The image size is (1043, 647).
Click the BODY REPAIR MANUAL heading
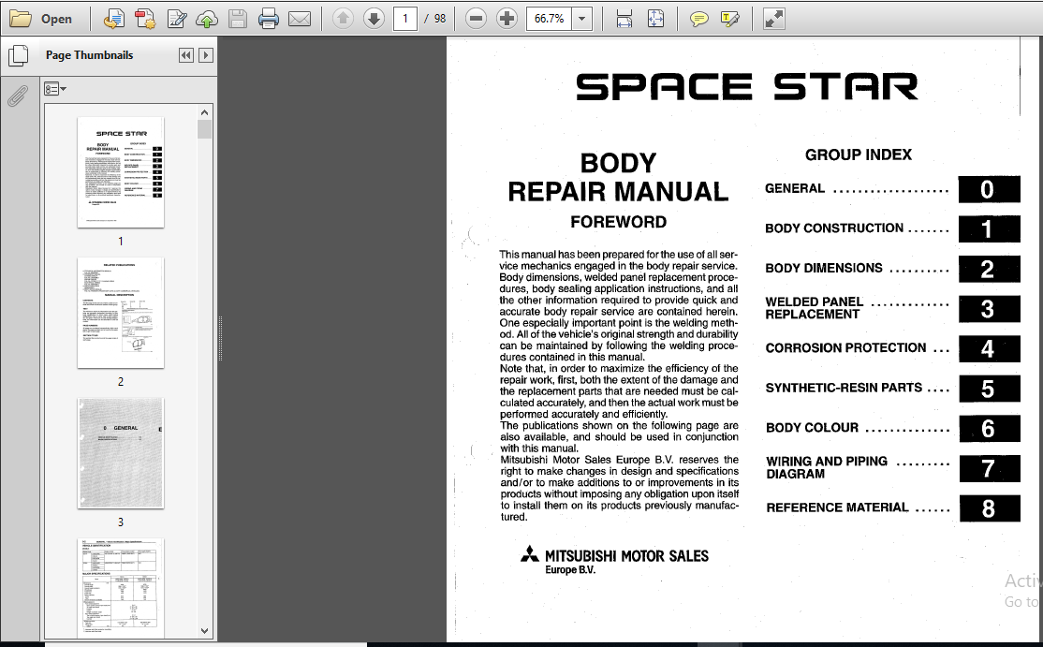pos(618,178)
